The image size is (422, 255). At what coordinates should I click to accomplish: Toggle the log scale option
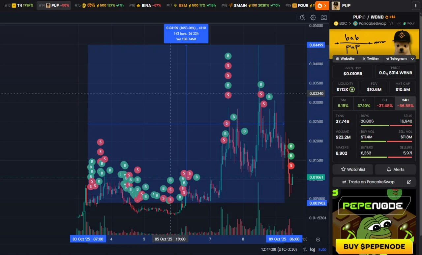313,249
